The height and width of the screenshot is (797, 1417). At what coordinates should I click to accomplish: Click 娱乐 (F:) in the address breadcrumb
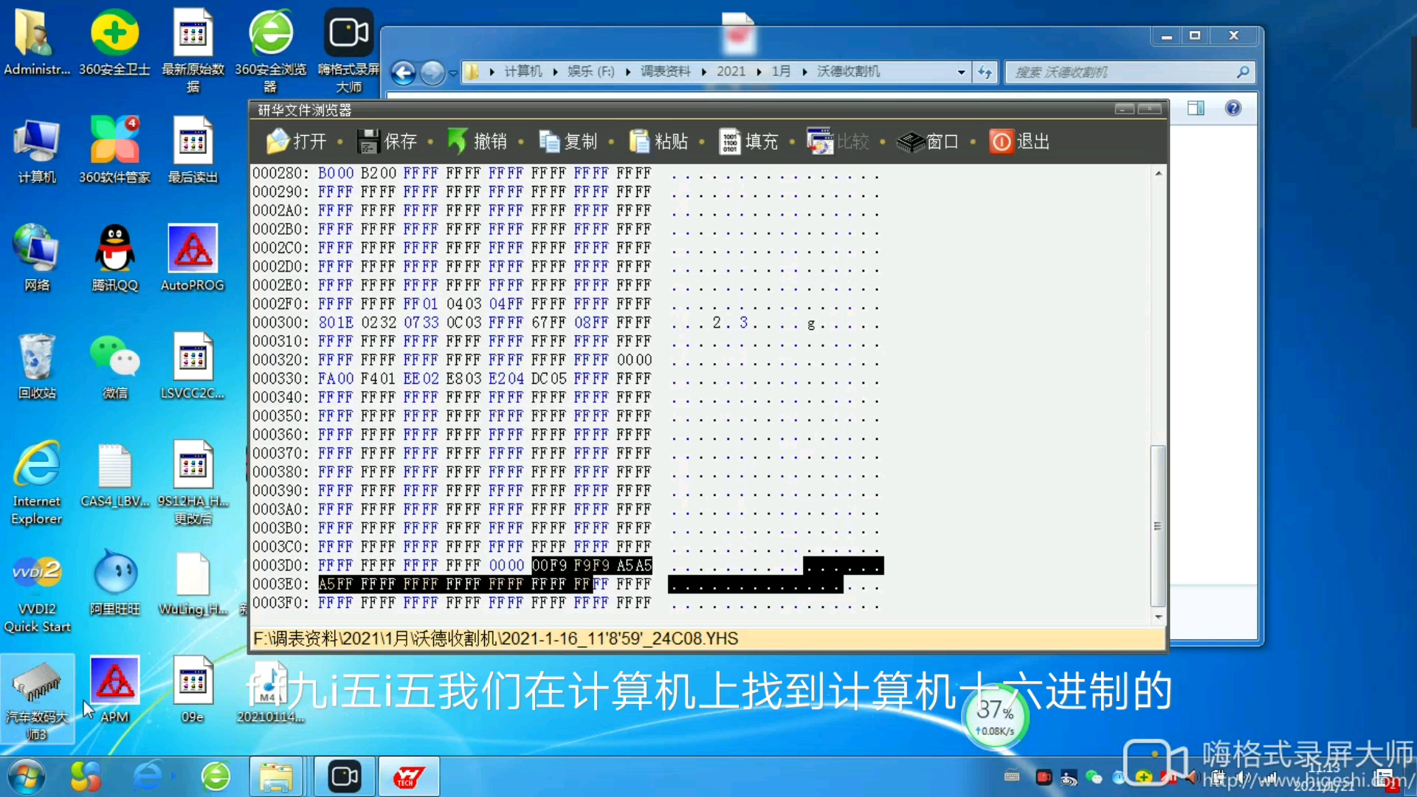tap(590, 72)
